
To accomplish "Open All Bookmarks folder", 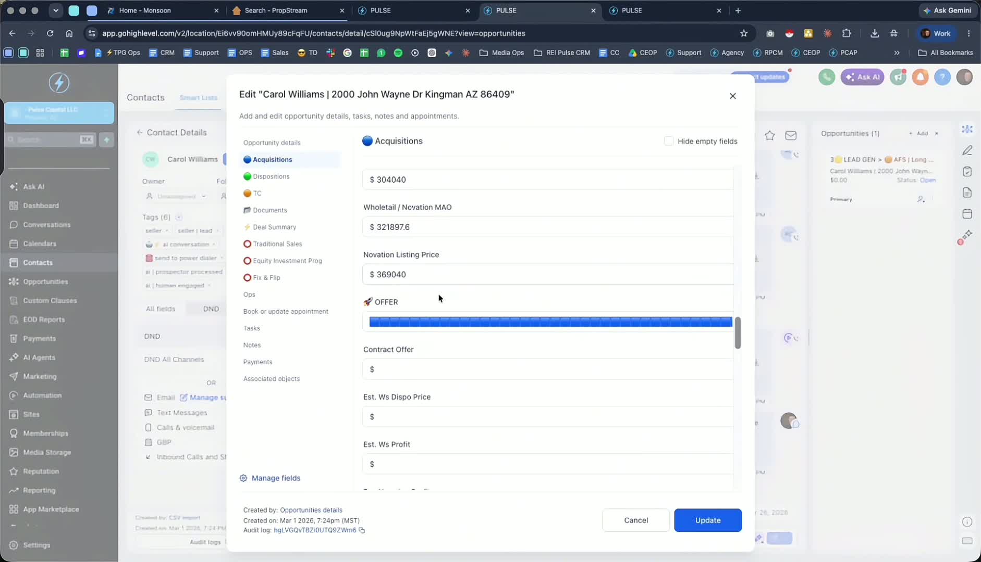I will pyautogui.click(x=946, y=53).
